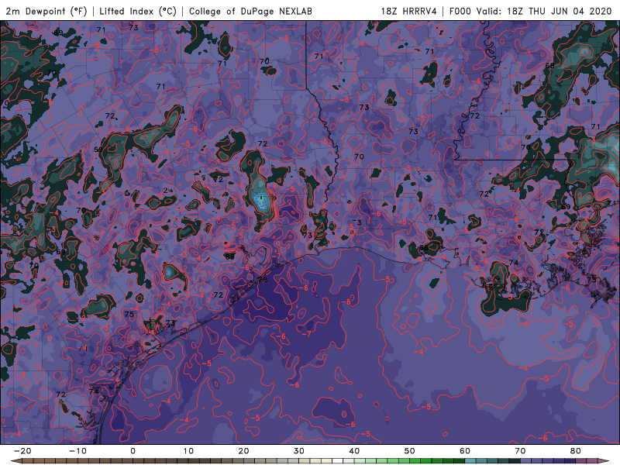Image resolution: width=620 pixels, height=465 pixels.
Task: Click the '18Z HRRRV4' model run text
Action: click(408, 11)
